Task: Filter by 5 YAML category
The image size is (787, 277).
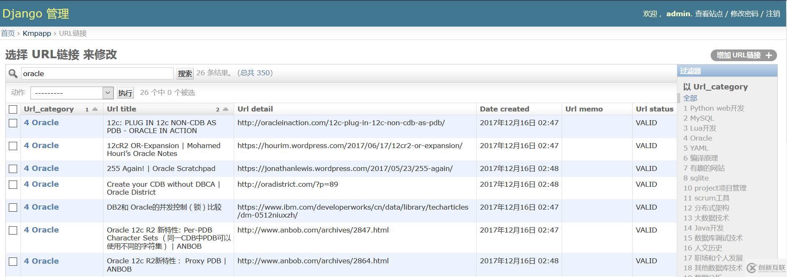Action: point(696,148)
